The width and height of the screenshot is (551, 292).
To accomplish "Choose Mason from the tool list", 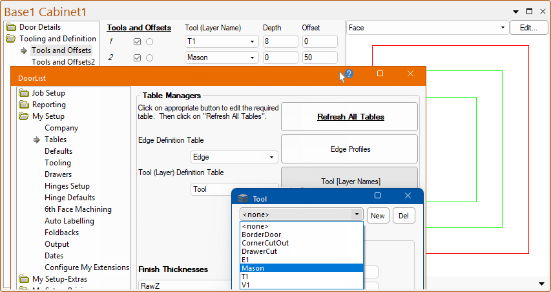I will point(302,268).
